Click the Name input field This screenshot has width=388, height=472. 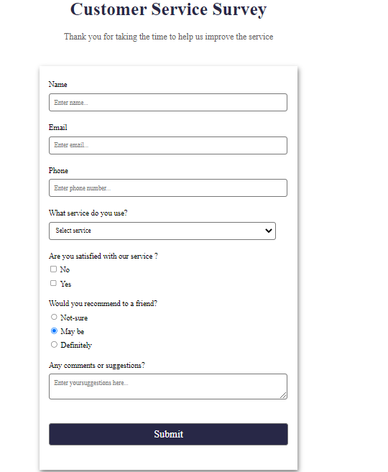tap(168, 102)
